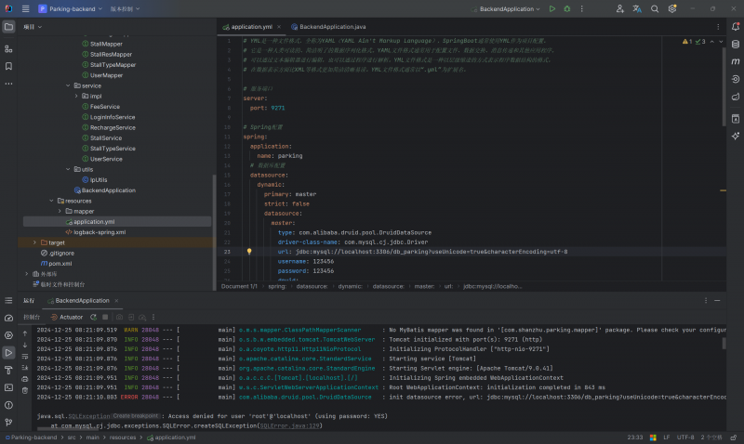This screenshot has width=744, height=444.
Task: Open the SQLError.java:129 stack trace link
Action: point(289,425)
